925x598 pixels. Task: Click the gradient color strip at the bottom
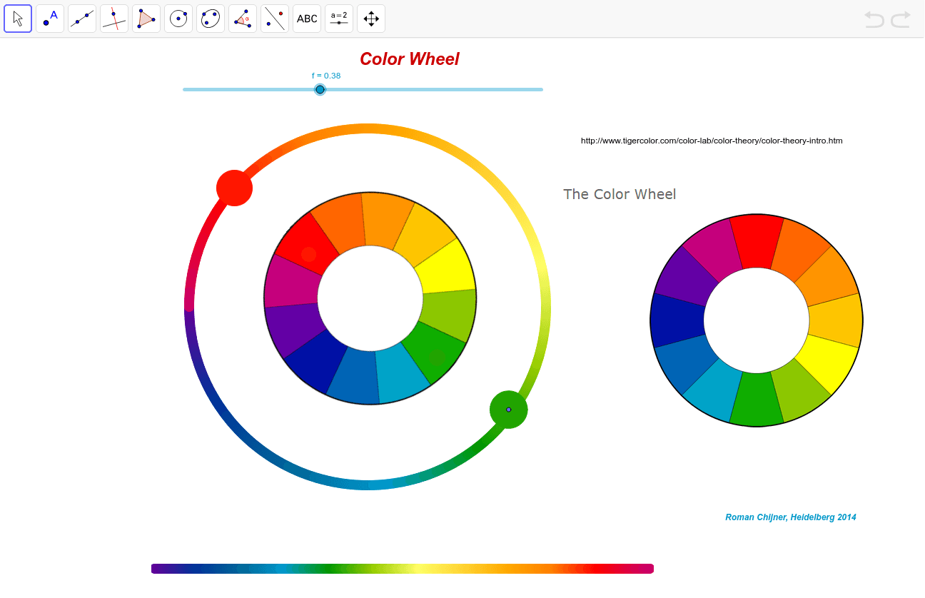point(403,568)
